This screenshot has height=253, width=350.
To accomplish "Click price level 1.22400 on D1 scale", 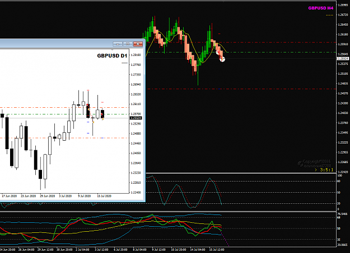I will click(136, 192).
